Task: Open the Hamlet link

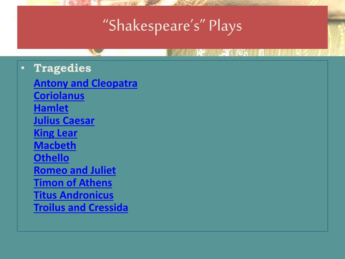Action: click(x=51, y=108)
